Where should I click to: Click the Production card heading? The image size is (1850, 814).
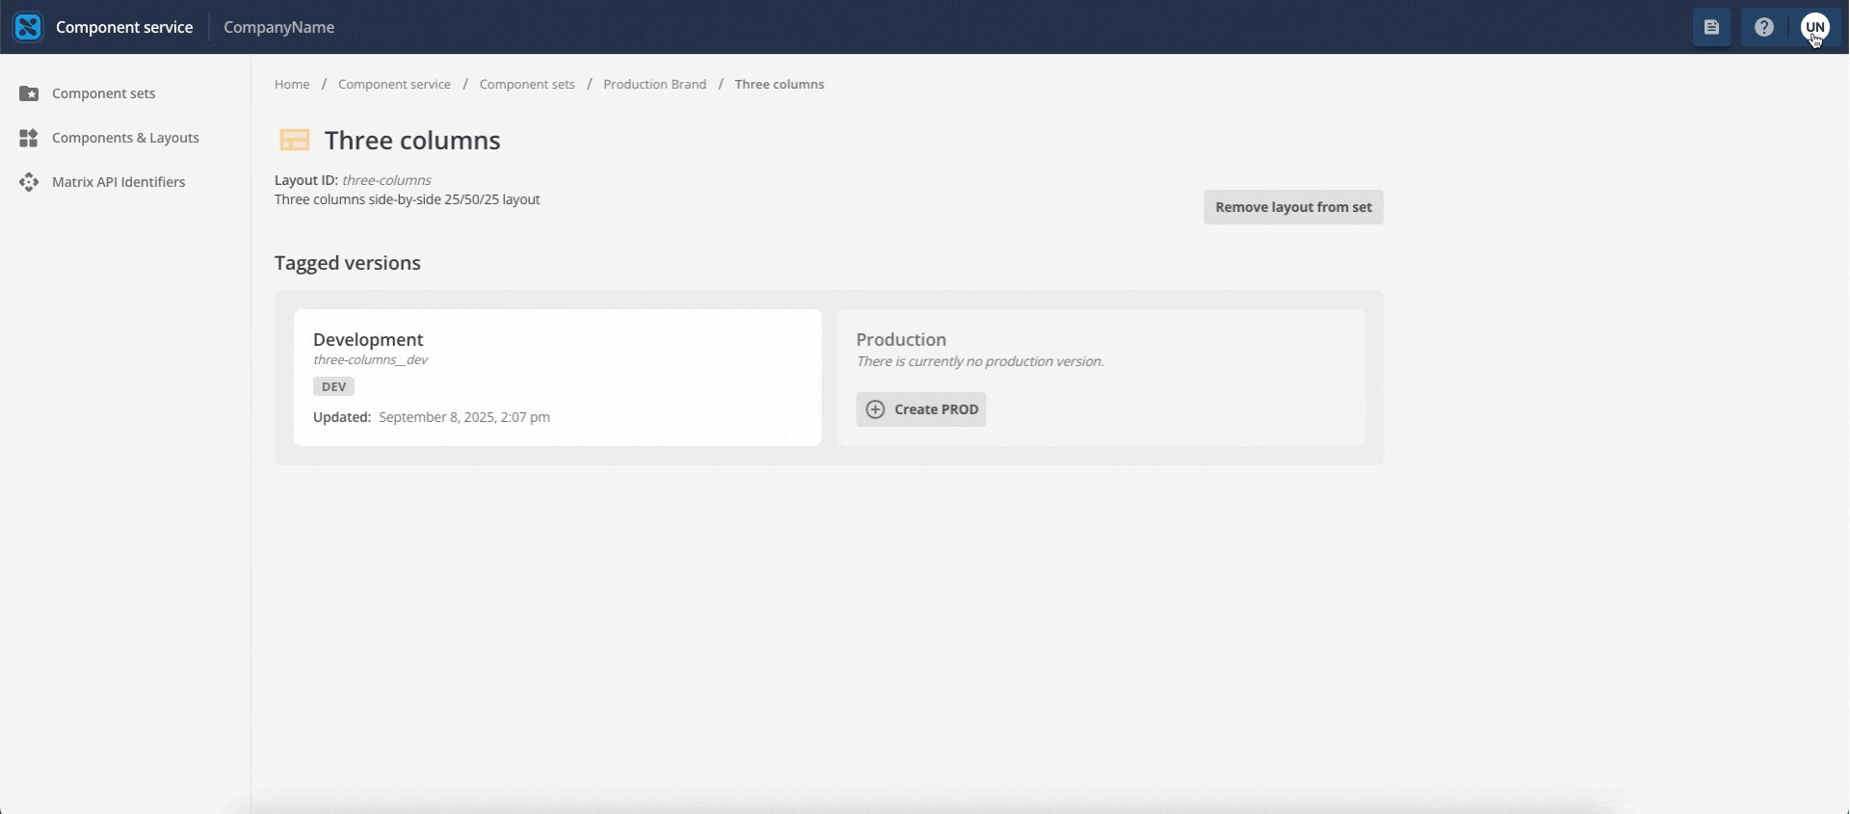[x=901, y=339]
